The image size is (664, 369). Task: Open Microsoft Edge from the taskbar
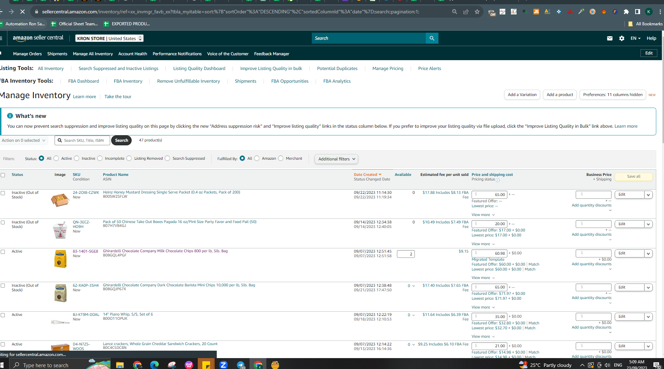tap(154, 365)
